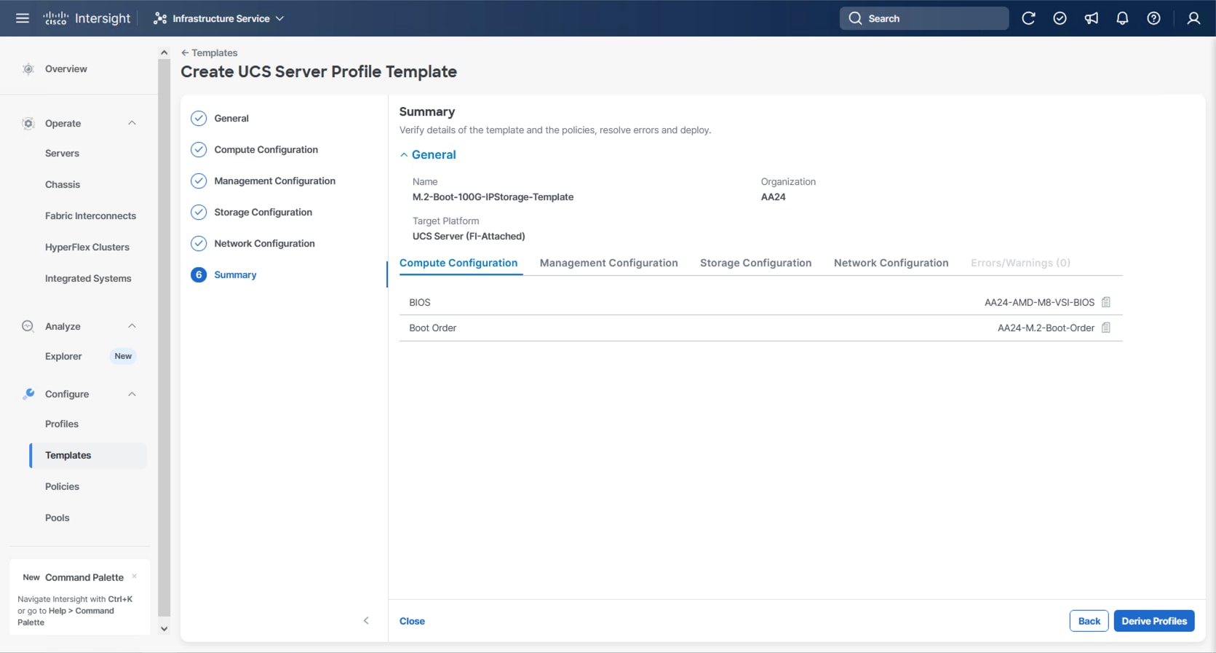Open Fabric Interconnects page
This screenshot has height=653, width=1216.
click(x=90, y=216)
